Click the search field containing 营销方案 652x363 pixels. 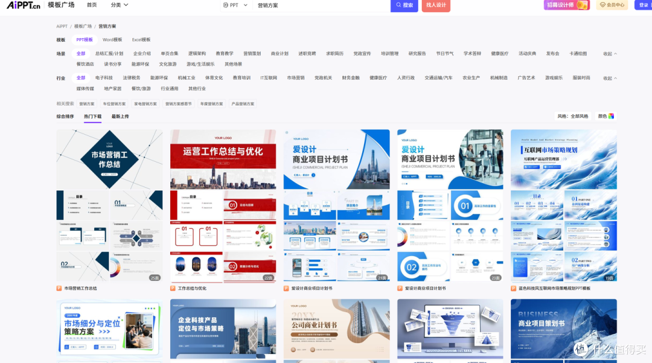[321, 5]
